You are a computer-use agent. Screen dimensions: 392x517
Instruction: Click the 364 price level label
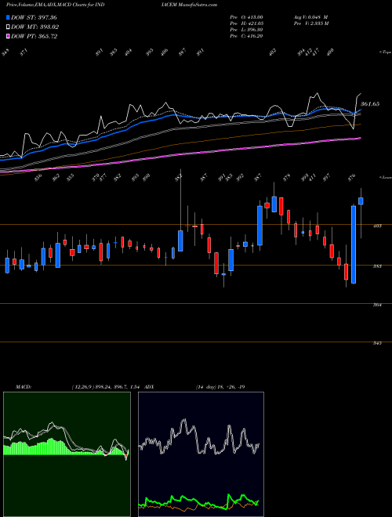pos(377,305)
